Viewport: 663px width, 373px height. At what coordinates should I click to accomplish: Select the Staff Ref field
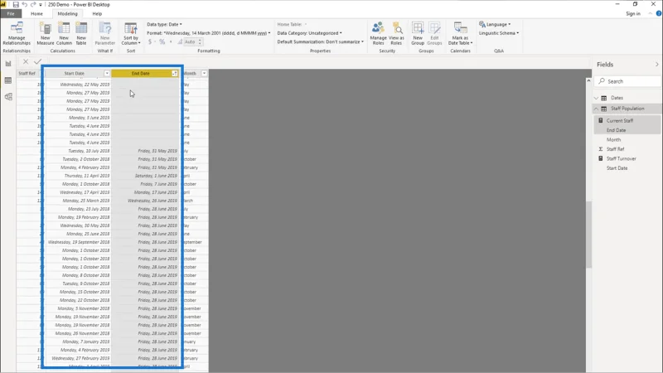coord(615,149)
